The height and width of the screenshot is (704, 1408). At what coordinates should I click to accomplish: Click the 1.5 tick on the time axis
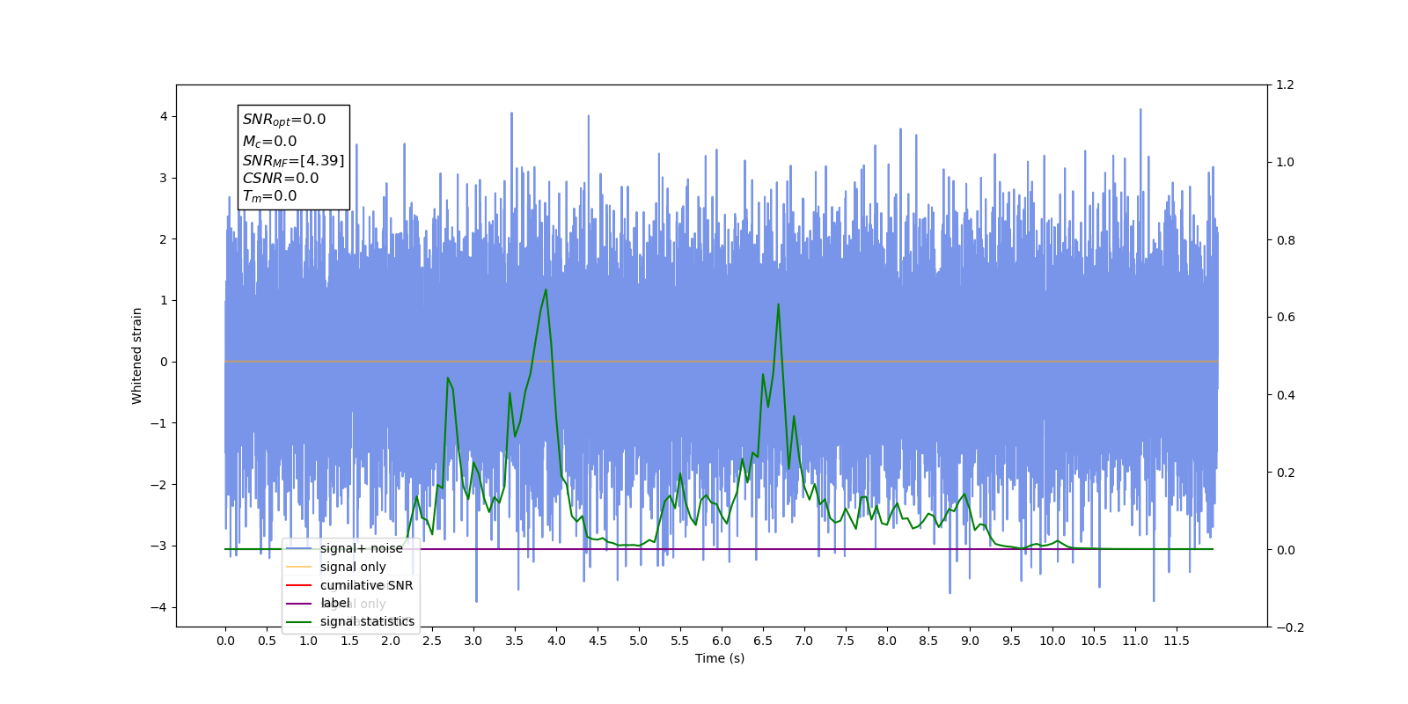[349, 641]
